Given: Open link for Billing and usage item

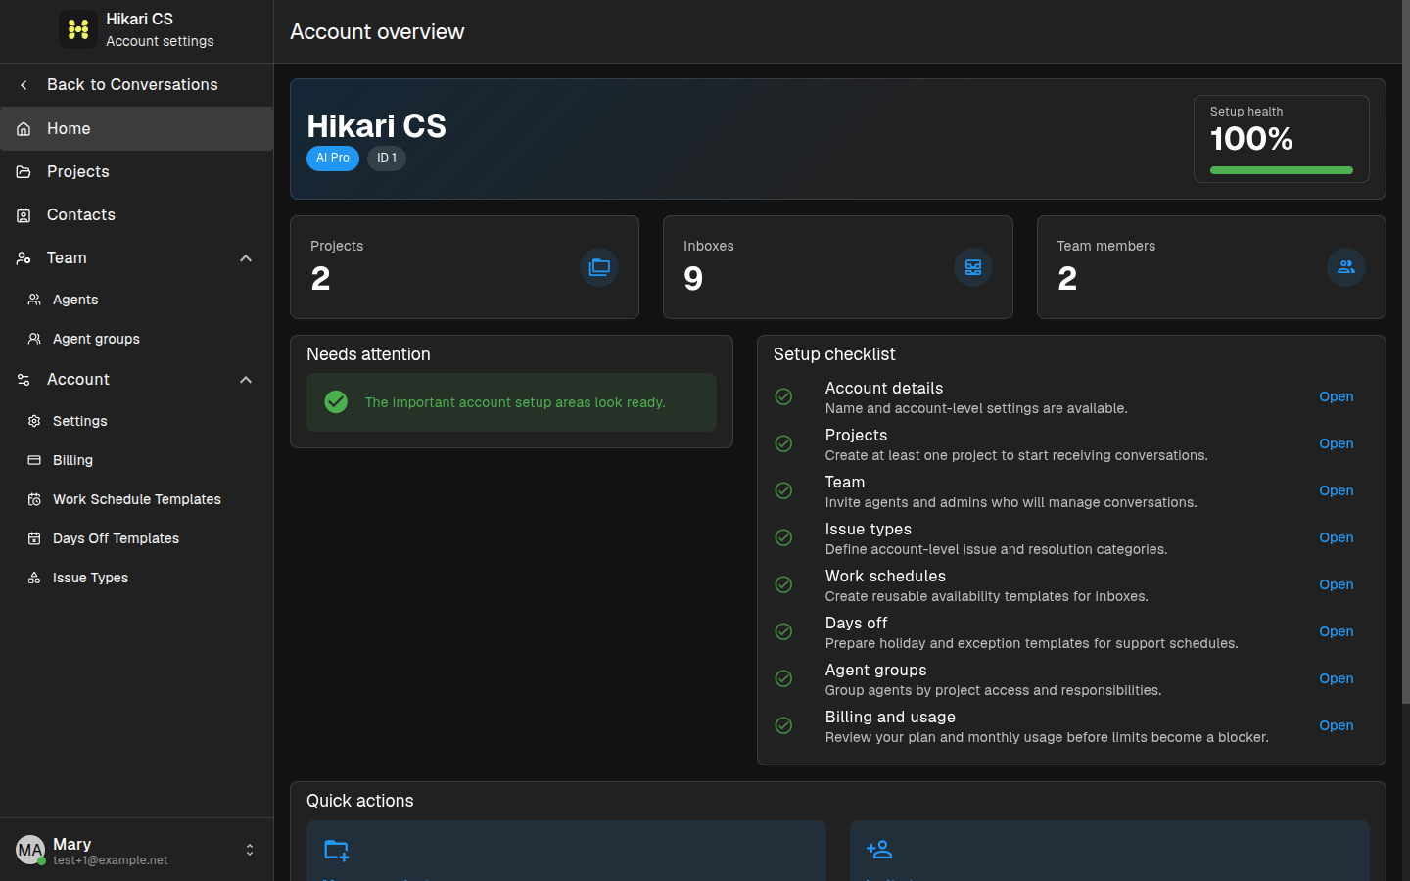Looking at the screenshot, I should (x=1336, y=725).
